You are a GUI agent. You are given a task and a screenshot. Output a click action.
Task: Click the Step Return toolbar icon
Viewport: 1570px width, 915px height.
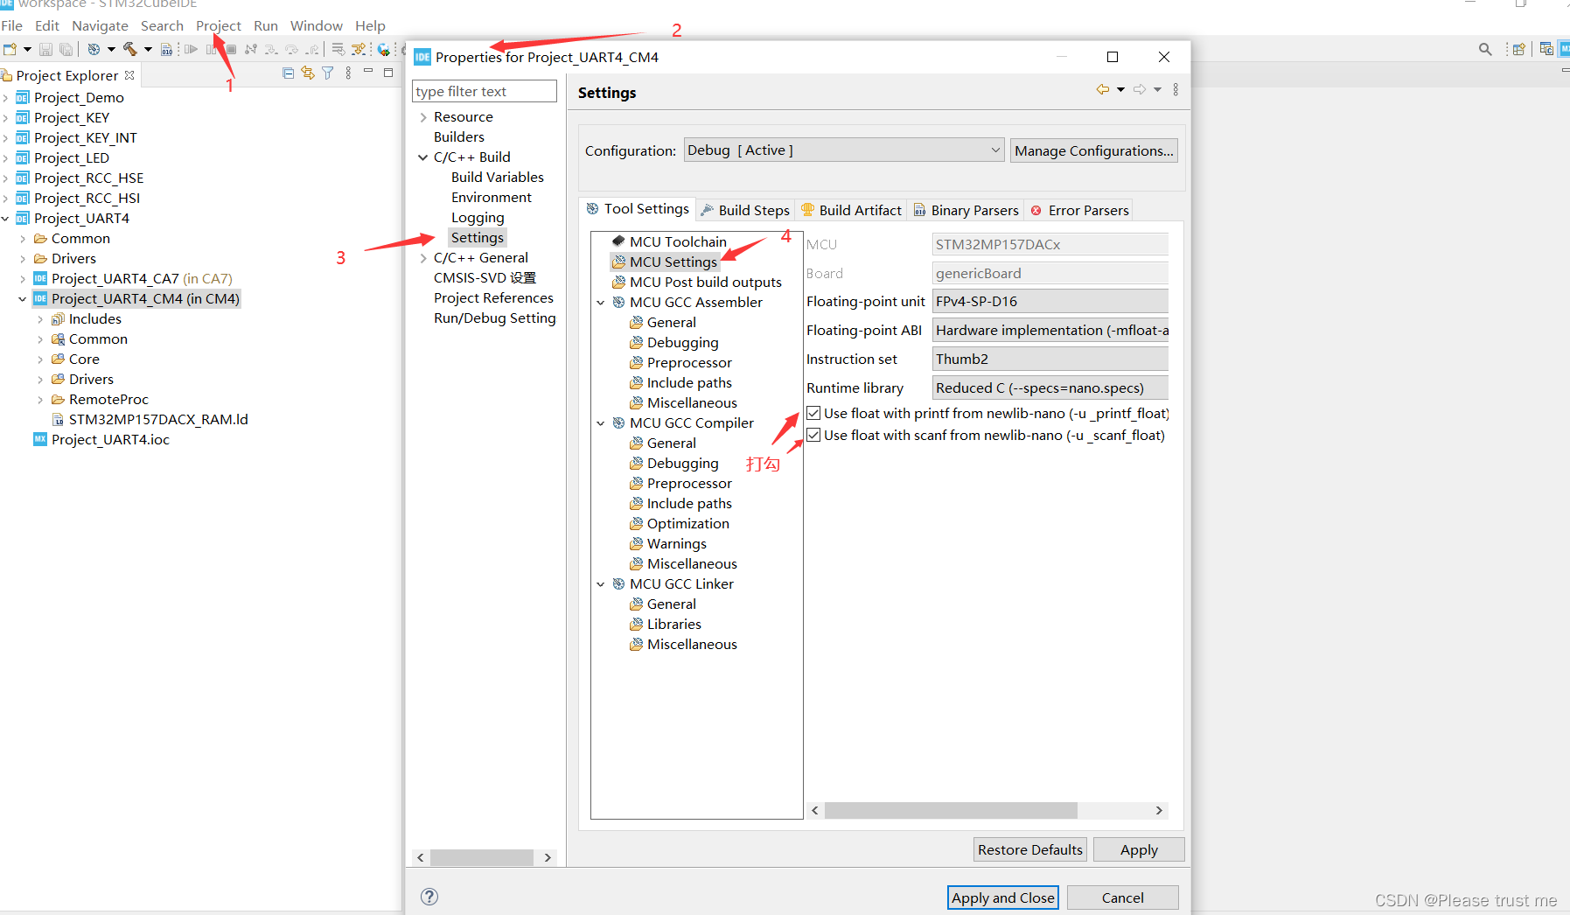[312, 50]
